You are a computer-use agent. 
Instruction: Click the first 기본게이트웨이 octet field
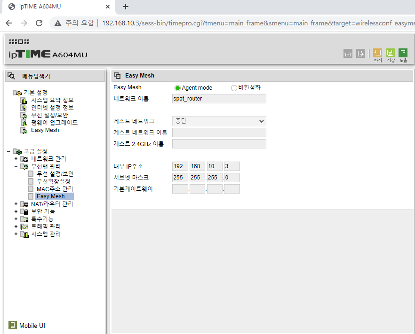(180, 189)
